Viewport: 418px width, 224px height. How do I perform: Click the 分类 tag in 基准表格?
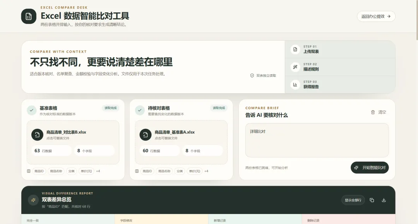[72, 171]
